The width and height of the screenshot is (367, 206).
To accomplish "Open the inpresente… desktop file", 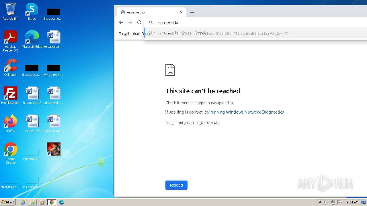I will click(32, 154).
